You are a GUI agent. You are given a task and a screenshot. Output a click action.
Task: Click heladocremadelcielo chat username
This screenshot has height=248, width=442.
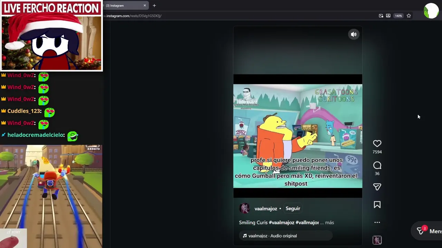click(36, 135)
